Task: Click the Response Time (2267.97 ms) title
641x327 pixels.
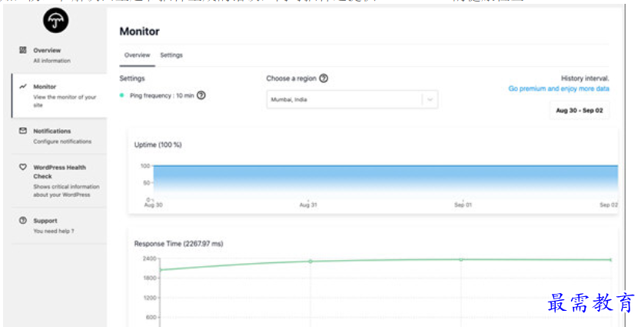Action: [x=178, y=243]
